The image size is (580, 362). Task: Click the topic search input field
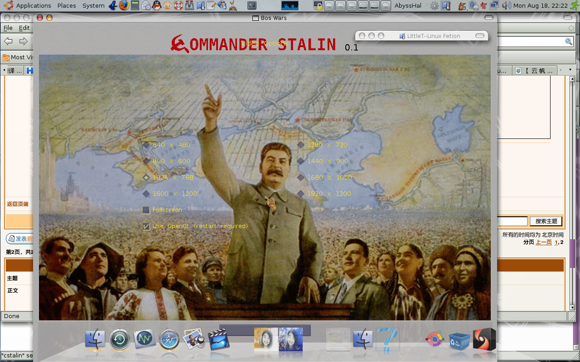pos(512,221)
